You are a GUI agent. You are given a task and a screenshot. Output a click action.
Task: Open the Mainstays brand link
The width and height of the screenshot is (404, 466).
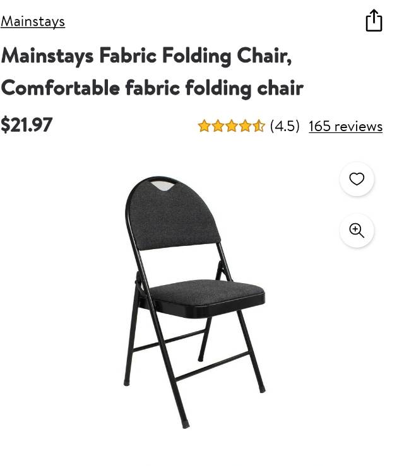(x=33, y=21)
